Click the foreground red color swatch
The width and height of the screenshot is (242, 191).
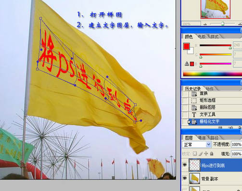(187, 46)
